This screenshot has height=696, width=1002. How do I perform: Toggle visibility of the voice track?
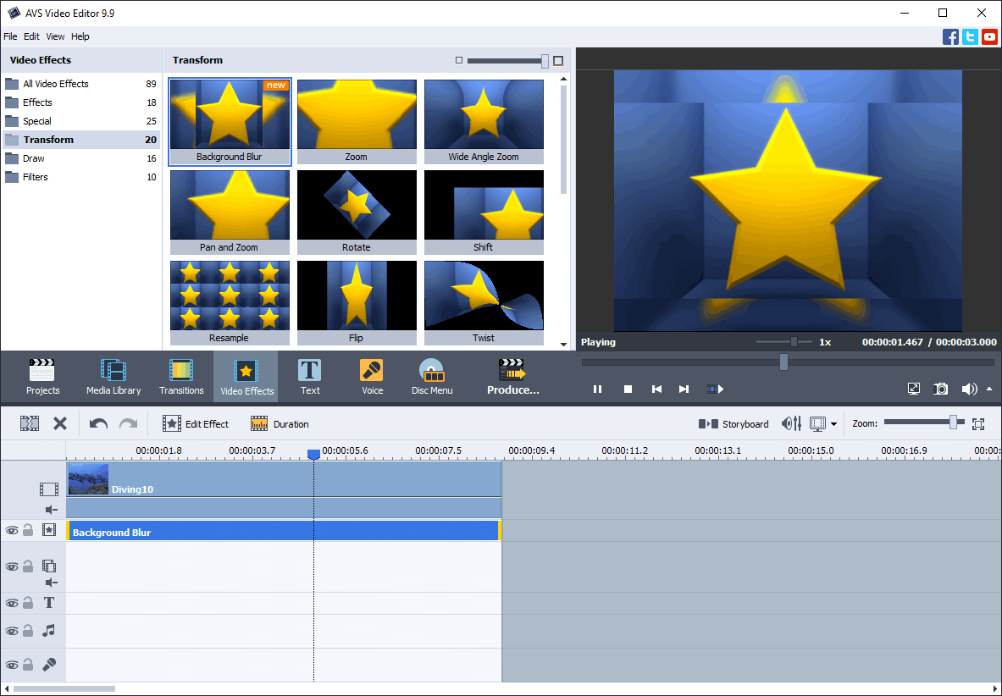click(11, 665)
